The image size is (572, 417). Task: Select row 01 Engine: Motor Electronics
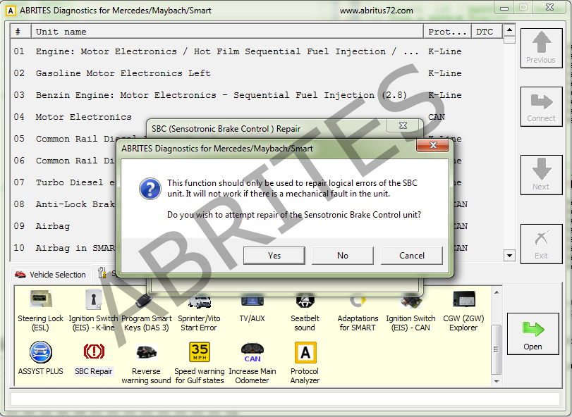[257, 51]
